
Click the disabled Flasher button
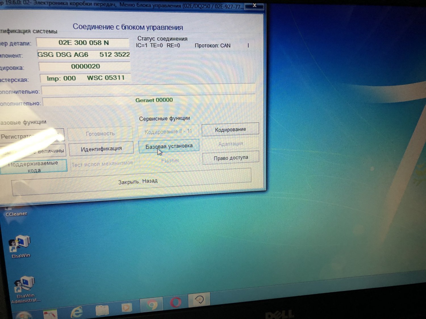[x=170, y=160]
